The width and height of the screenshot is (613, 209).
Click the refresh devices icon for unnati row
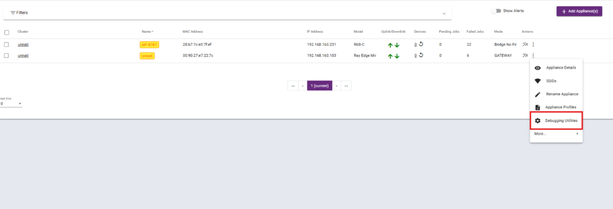click(421, 56)
